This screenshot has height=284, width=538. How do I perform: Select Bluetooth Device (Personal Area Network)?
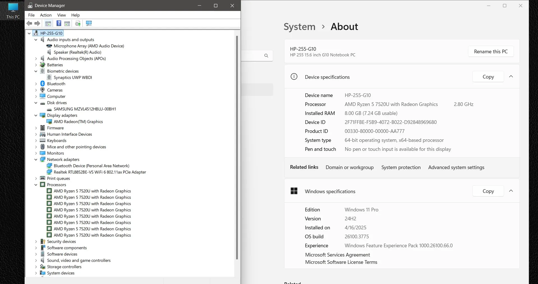(x=91, y=166)
